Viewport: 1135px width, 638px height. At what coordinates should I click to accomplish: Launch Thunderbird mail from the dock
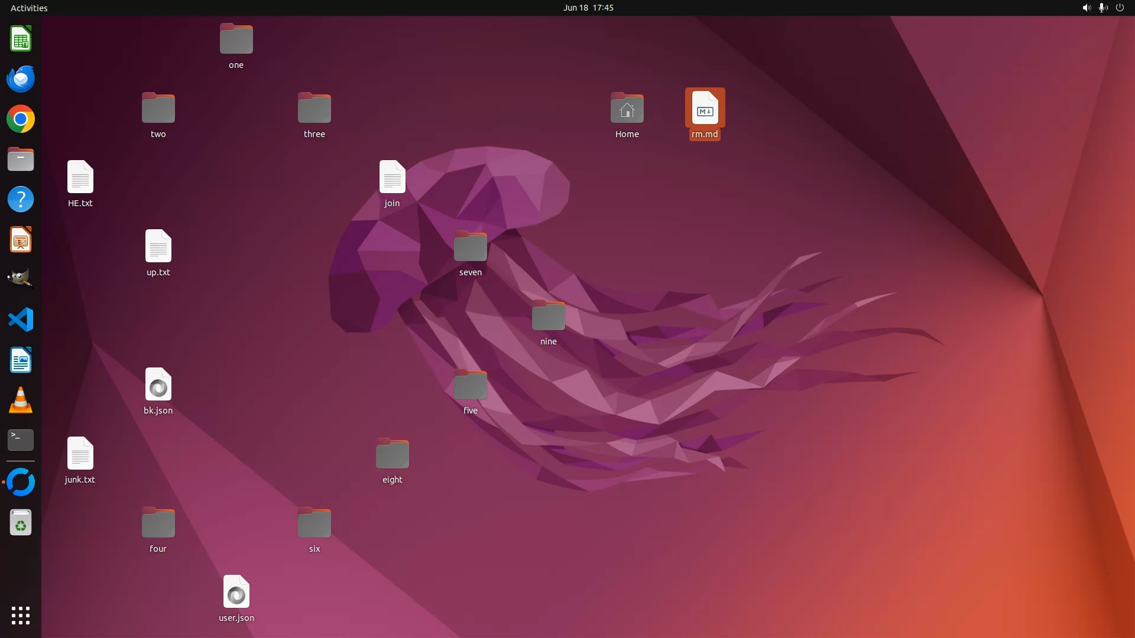click(21, 79)
